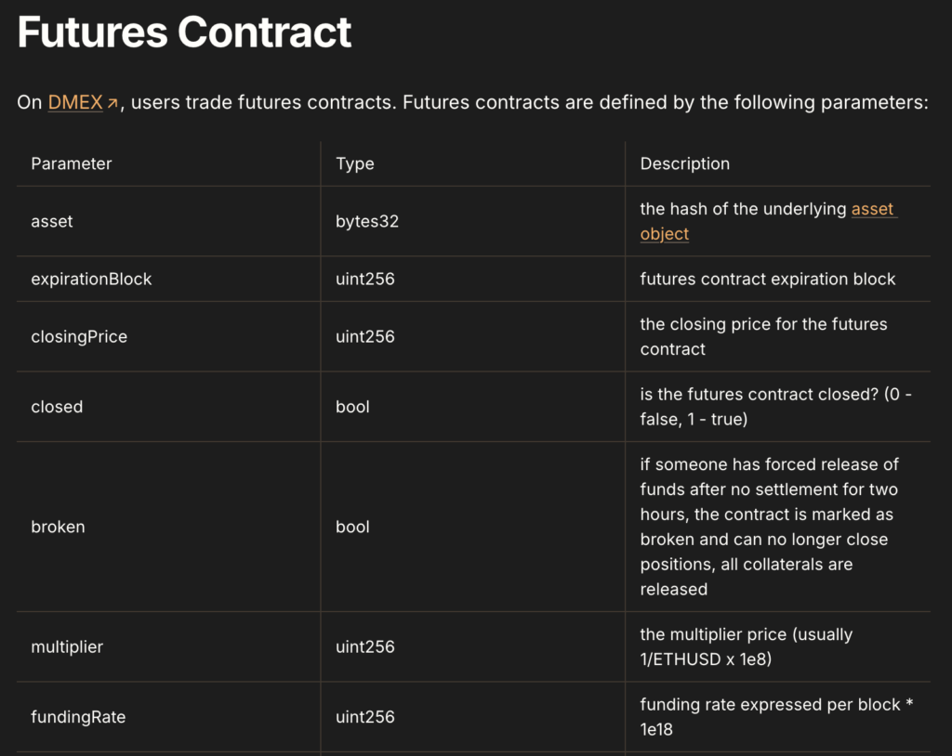Click the Futures Contract heading
952x756 pixels.
(184, 33)
